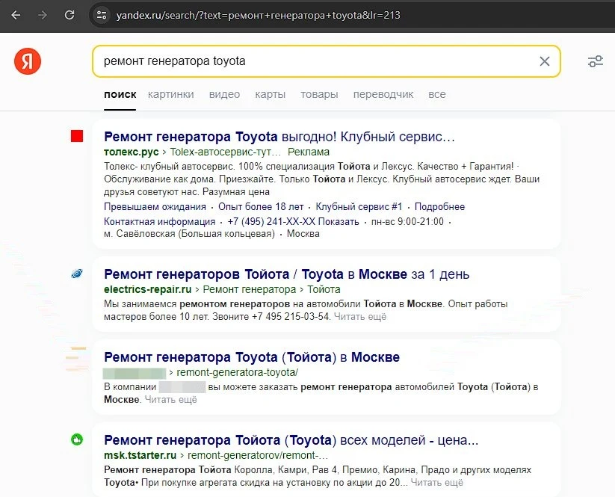Image resolution: width=615 pixels, height=497 pixels.
Task: Open Подробнее sitelink
Action: click(x=439, y=207)
